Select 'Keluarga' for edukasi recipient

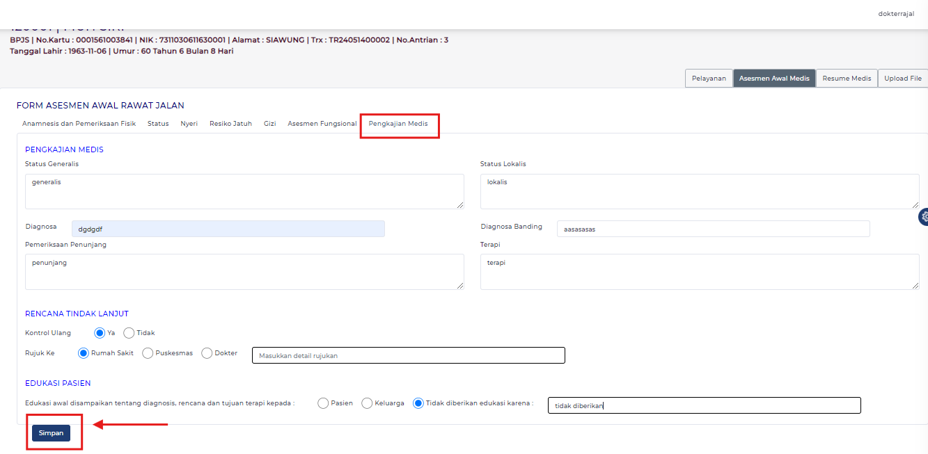tap(367, 403)
